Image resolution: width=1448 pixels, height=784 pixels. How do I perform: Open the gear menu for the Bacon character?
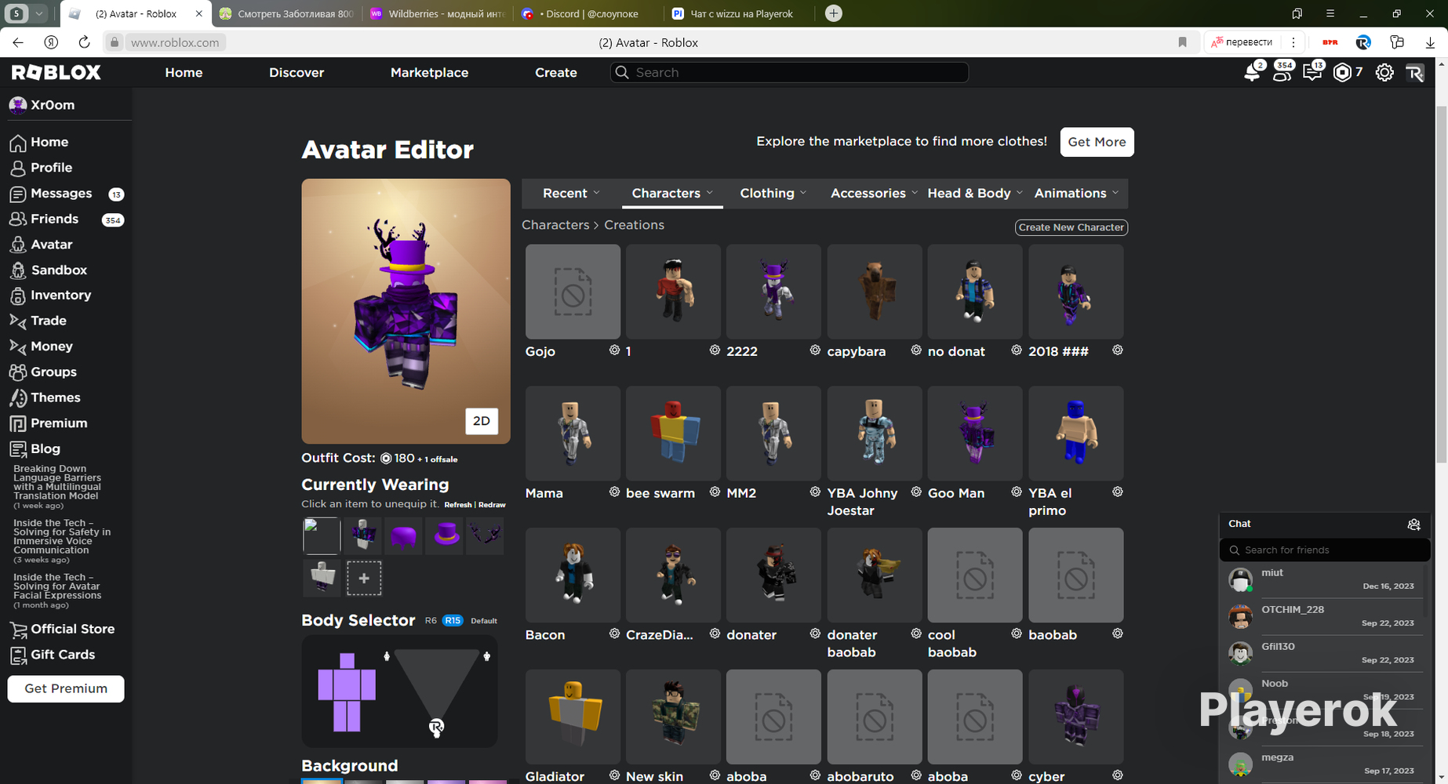(614, 633)
